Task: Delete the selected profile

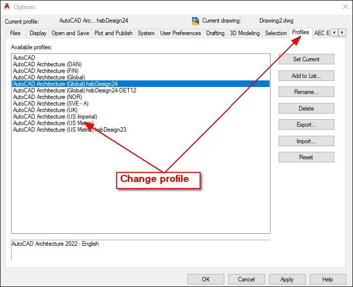Action: tap(306, 108)
